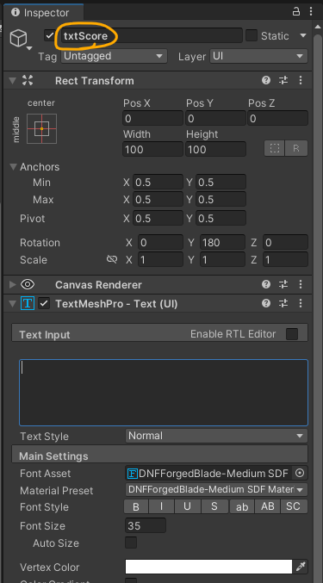Collapse the TextMeshPro component
This screenshot has width=323, height=583.
point(13,304)
